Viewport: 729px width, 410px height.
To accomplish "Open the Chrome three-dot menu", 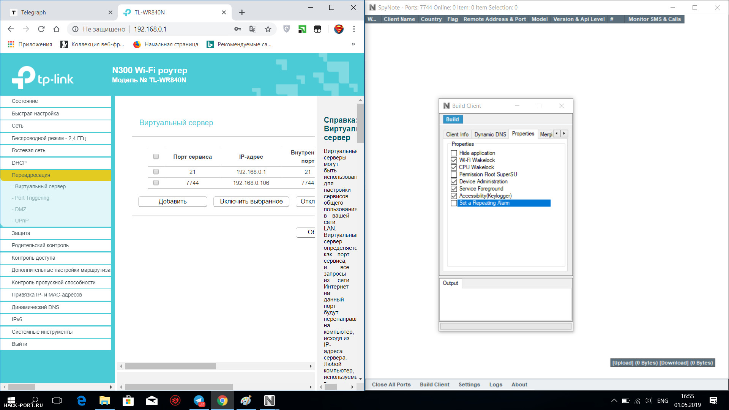I will [354, 29].
